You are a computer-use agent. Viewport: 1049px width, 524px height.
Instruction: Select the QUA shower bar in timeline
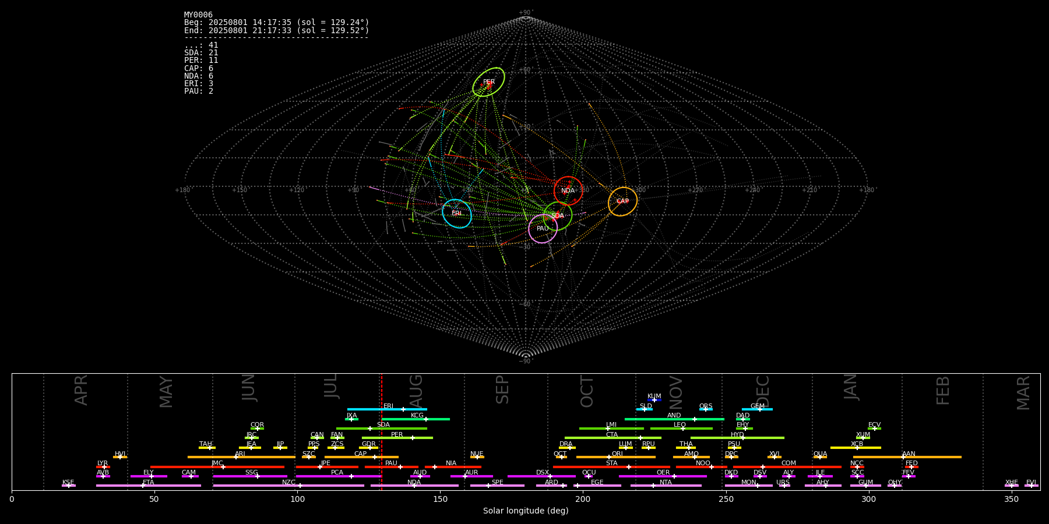pyautogui.click(x=820, y=457)
